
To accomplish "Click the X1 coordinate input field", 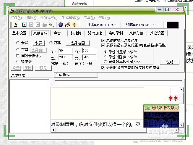I will click(x=66, y=51).
